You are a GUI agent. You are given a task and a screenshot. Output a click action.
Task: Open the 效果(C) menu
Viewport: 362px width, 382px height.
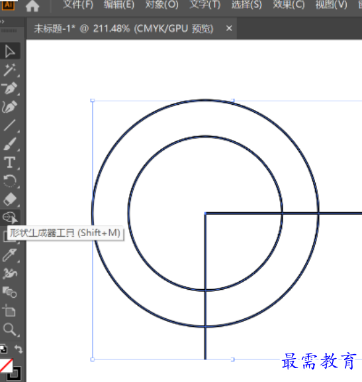click(289, 5)
